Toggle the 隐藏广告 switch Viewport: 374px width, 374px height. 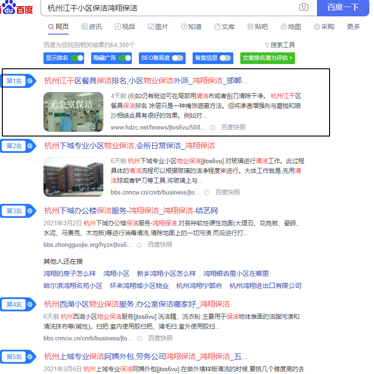pos(124,58)
